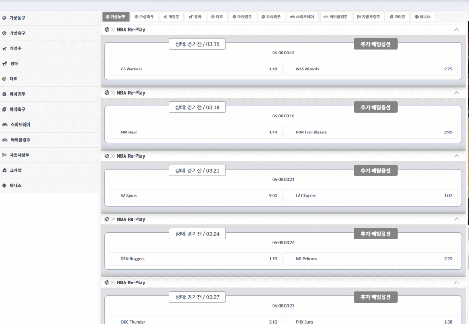Bet on GS Warriors at 1.48
The height and width of the screenshot is (324, 469).
click(196, 69)
